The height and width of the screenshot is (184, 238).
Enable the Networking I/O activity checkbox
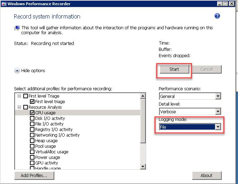tap(32, 135)
